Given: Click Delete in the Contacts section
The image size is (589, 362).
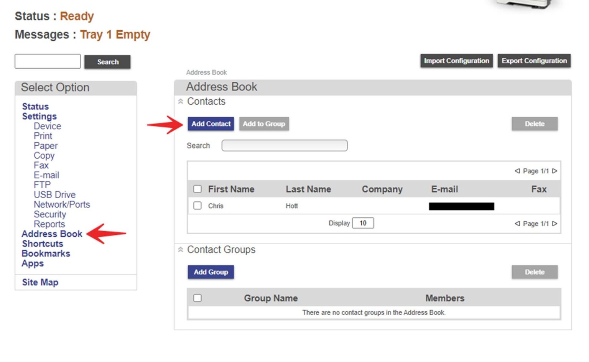Looking at the screenshot, I should click(x=535, y=124).
